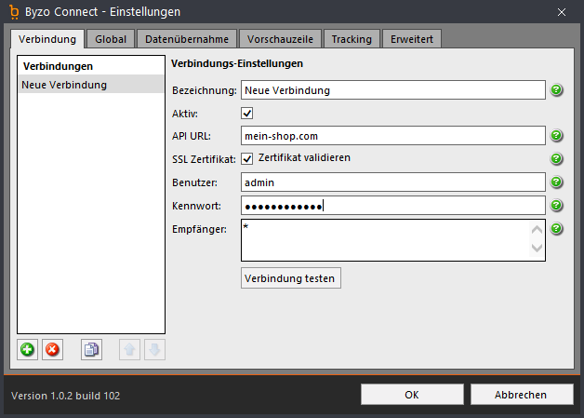Click the Byzo Connect logo icon
The image size is (584, 418).
pyautogui.click(x=14, y=12)
